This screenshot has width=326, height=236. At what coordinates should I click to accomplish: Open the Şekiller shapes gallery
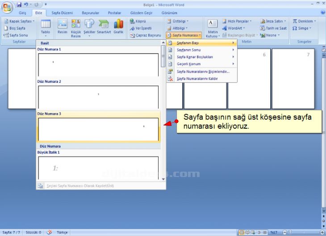89,28
